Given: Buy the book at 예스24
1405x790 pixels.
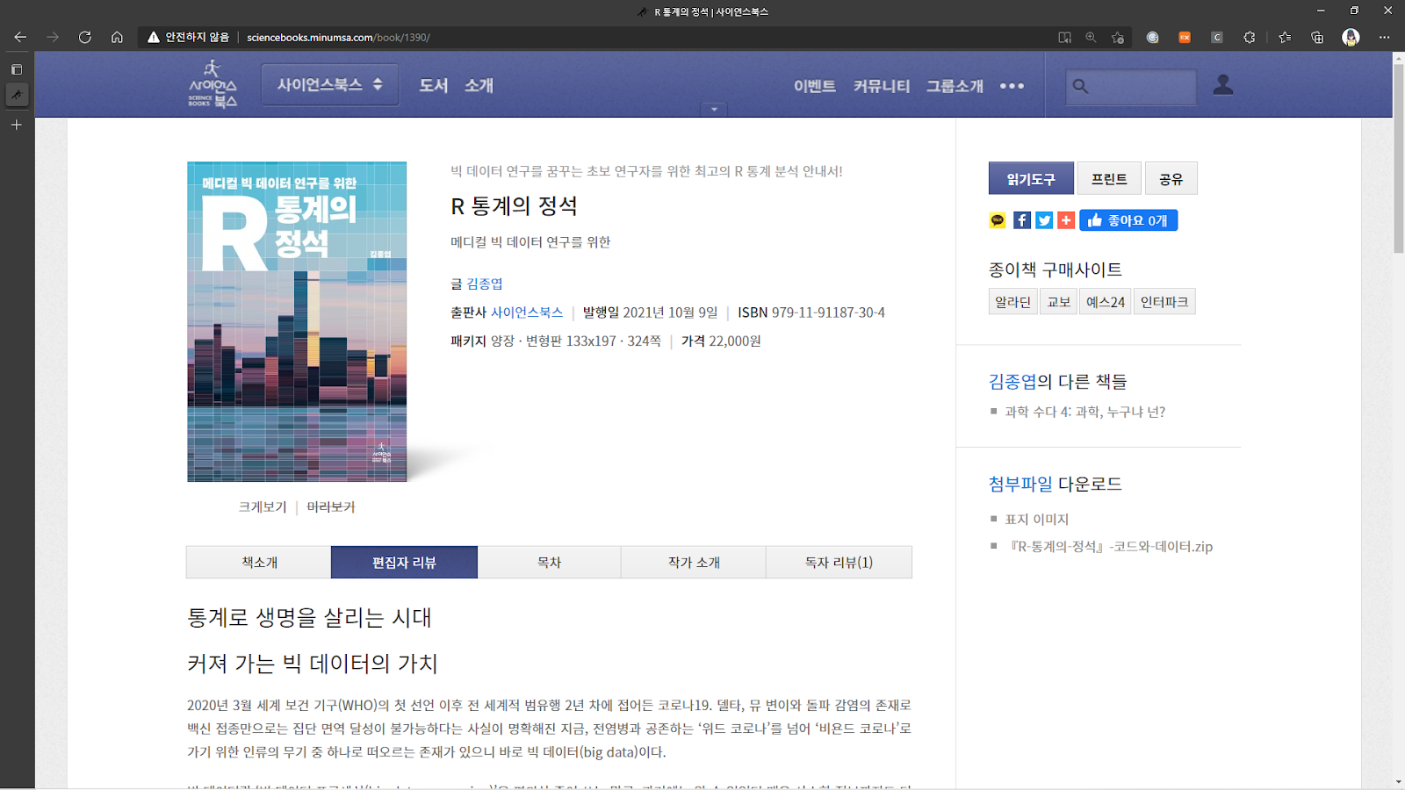Looking at the screenshot, I should tap(1106, 301).
